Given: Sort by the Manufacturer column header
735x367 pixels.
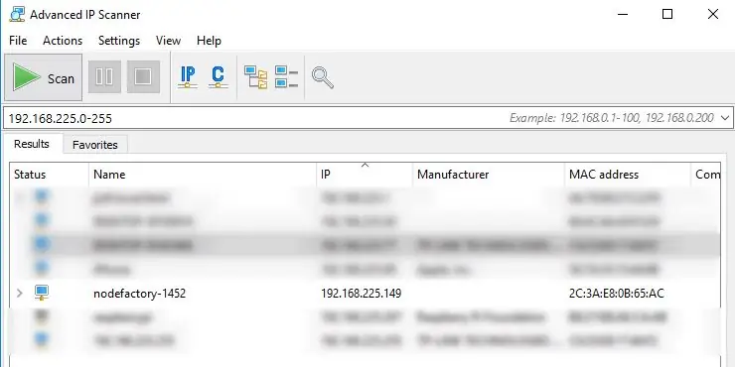Looking at the screenshot, I should tap(489, 175).
